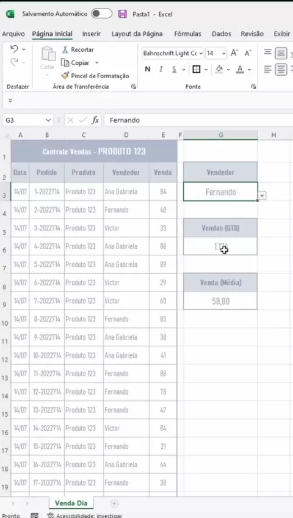The width and height of the screenshot is (293, 518).
Task: Toggle Negrito bold formatting
Action: tap(148, 70)
